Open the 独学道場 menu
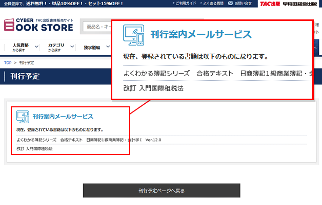322x205 pixels. (x=92, y=48)
